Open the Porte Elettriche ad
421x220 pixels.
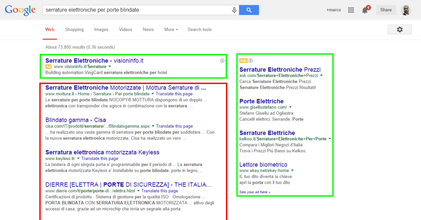pos(261,101)
